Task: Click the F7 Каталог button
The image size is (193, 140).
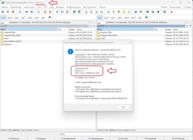Action: tap(123, 138)
